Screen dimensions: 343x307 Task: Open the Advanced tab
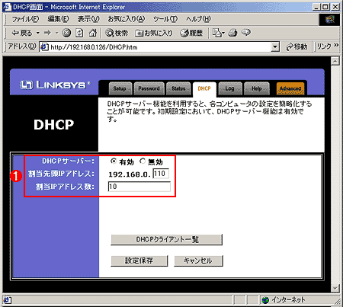point(290,88)
